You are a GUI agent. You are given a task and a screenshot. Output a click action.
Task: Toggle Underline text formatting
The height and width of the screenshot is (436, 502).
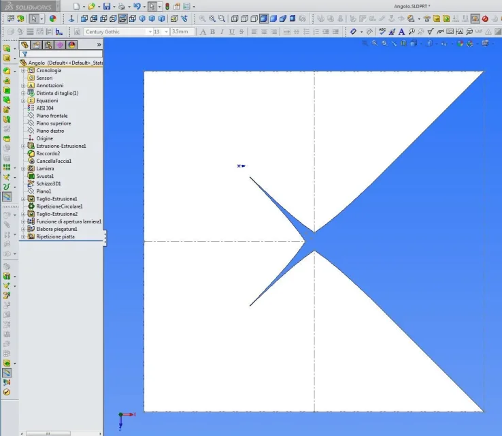point(232,32)
